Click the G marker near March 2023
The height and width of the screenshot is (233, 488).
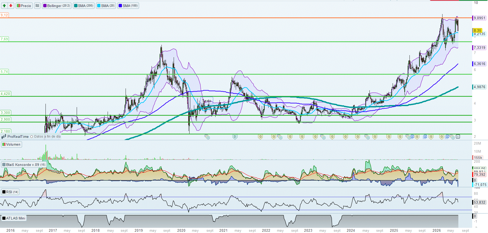315,137
